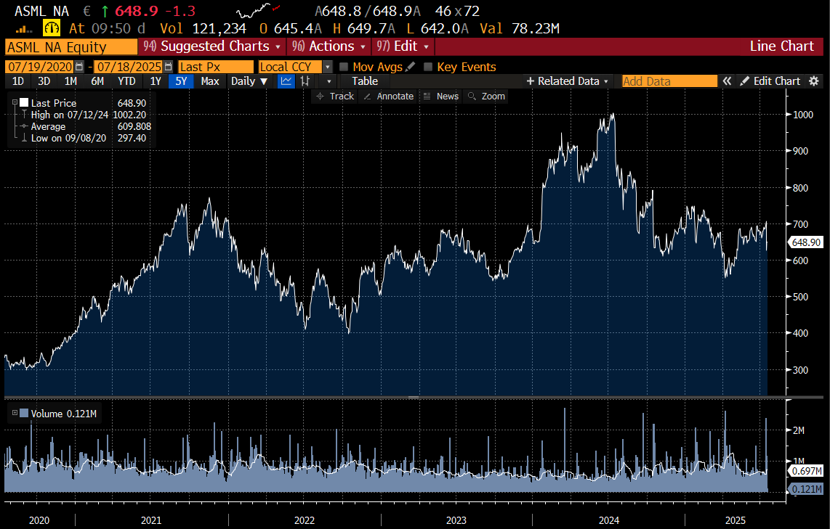Click the Add Data input box
830x529 pixels.
tap(669, 81)
